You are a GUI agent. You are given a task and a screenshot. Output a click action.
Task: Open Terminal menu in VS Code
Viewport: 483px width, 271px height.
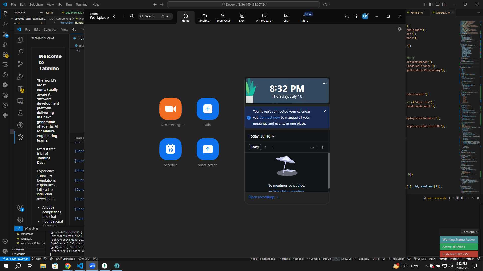82,4
